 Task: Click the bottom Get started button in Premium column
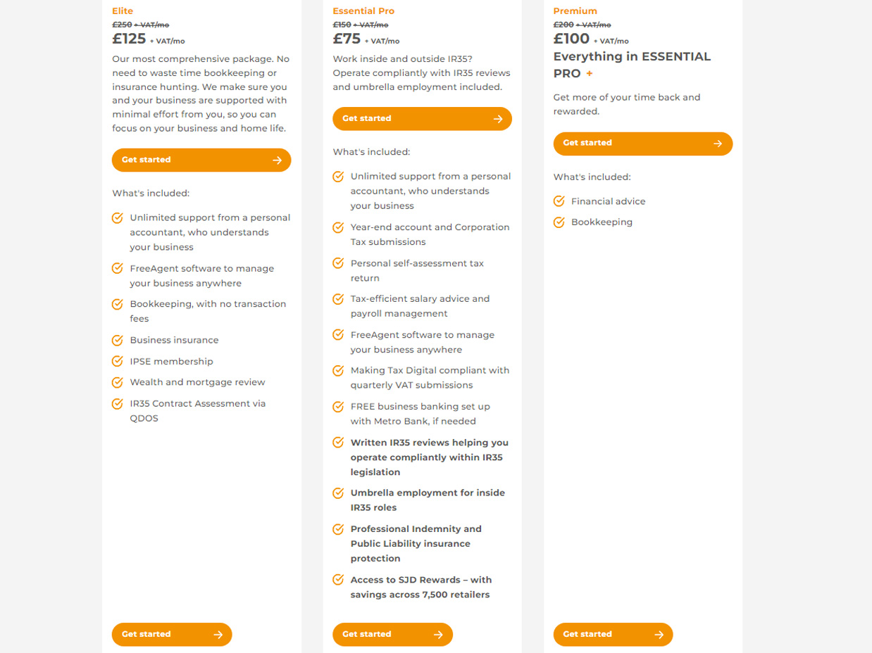click(x=613, y=635)
